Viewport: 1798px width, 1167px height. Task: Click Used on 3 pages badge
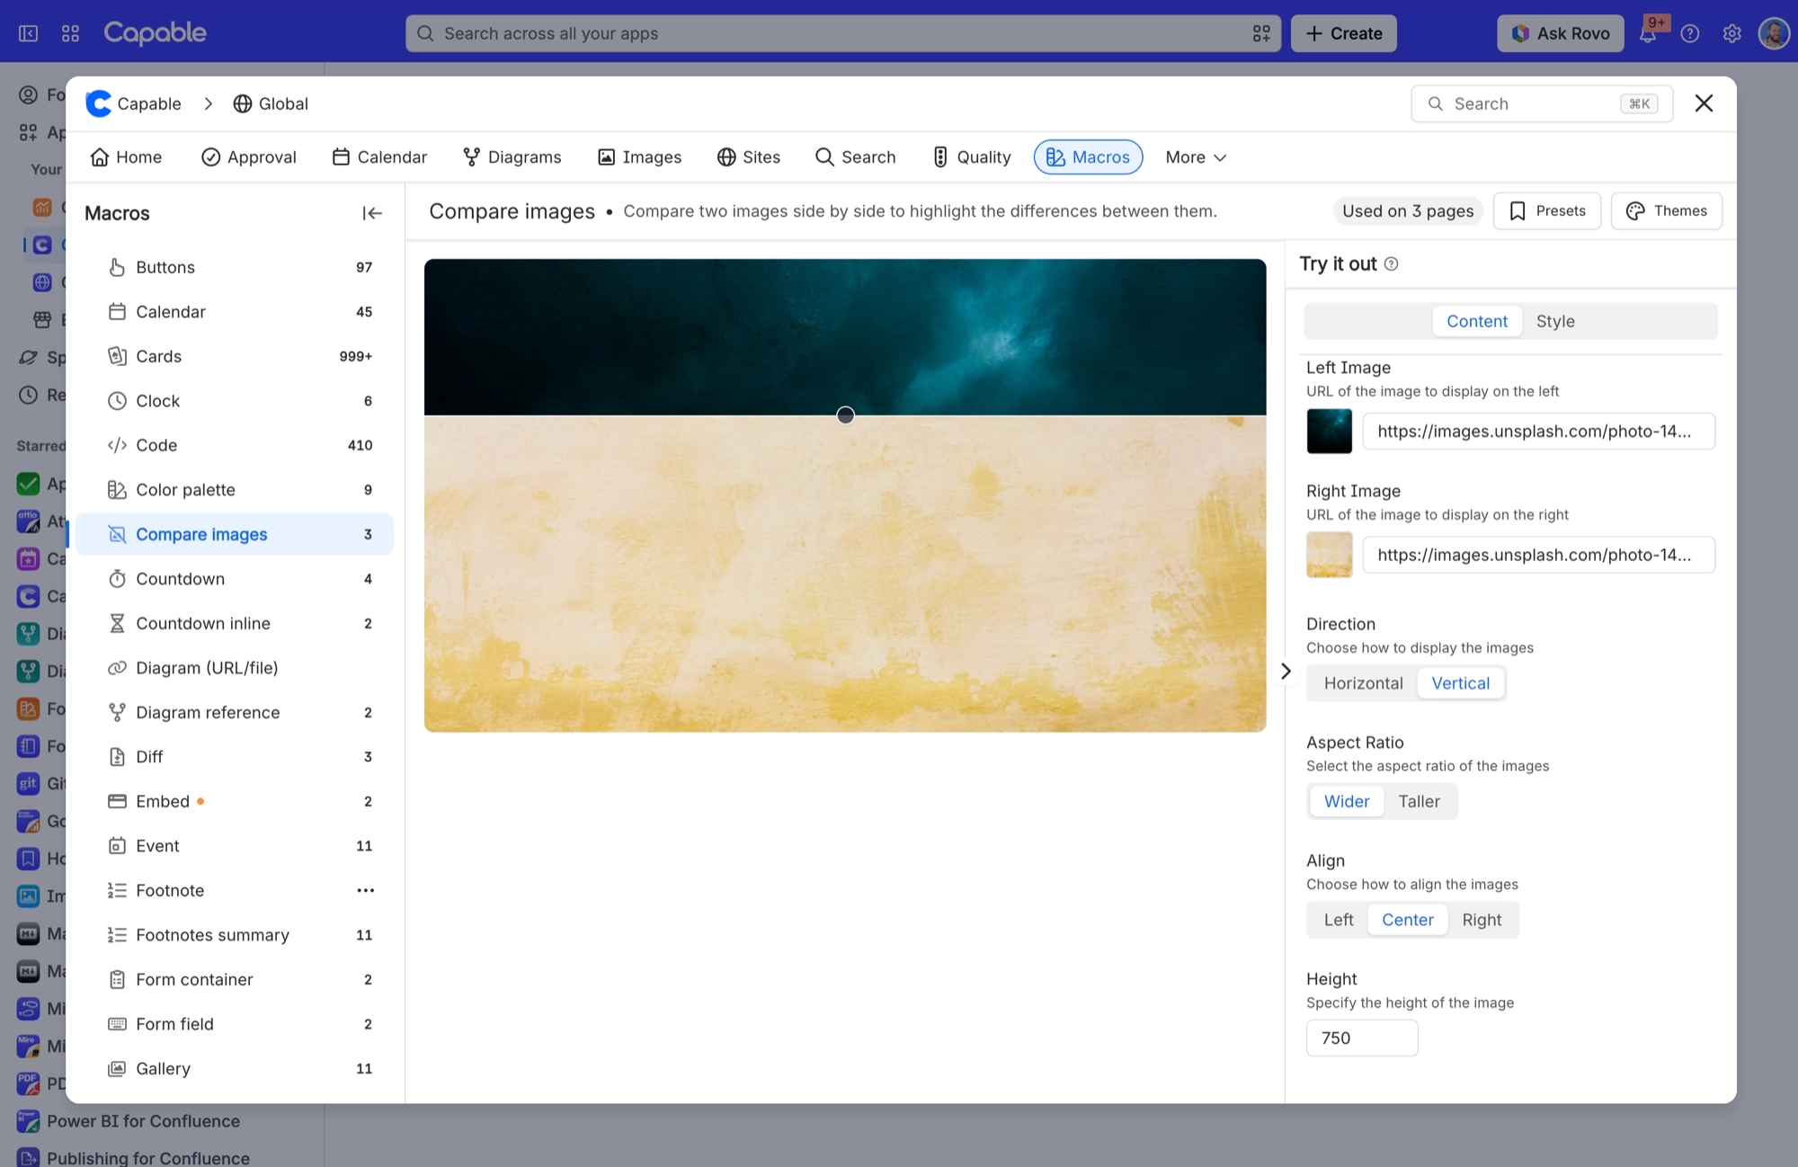click(1408, 211)
